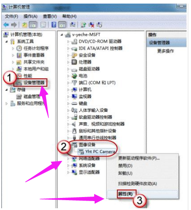This screenshot has height=210, width=191.
Task: Click the blue Back arrow toolbar icon
Action: point(6,25)
